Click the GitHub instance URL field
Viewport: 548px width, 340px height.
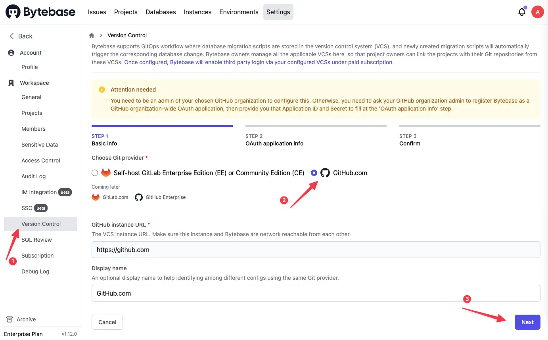(x=316, y=250)
